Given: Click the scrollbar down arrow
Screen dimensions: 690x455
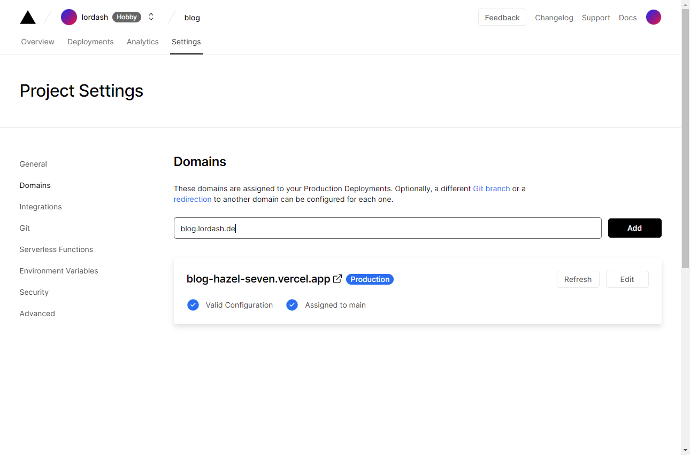Looking at the screenshot, I should [x=685, y=450].
